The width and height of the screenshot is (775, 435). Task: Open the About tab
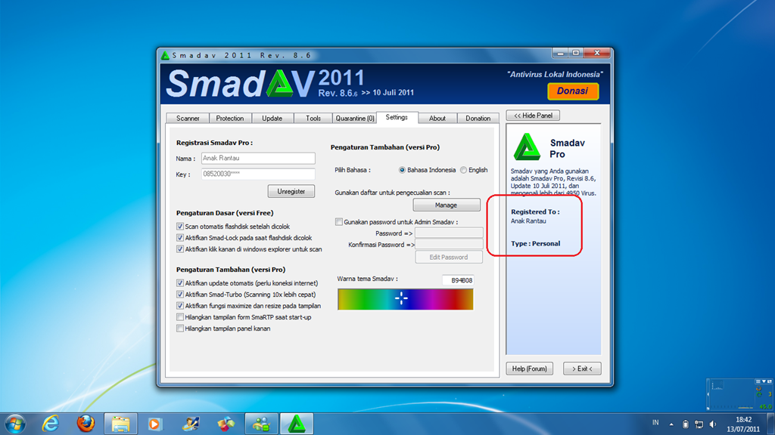[437, 119]
